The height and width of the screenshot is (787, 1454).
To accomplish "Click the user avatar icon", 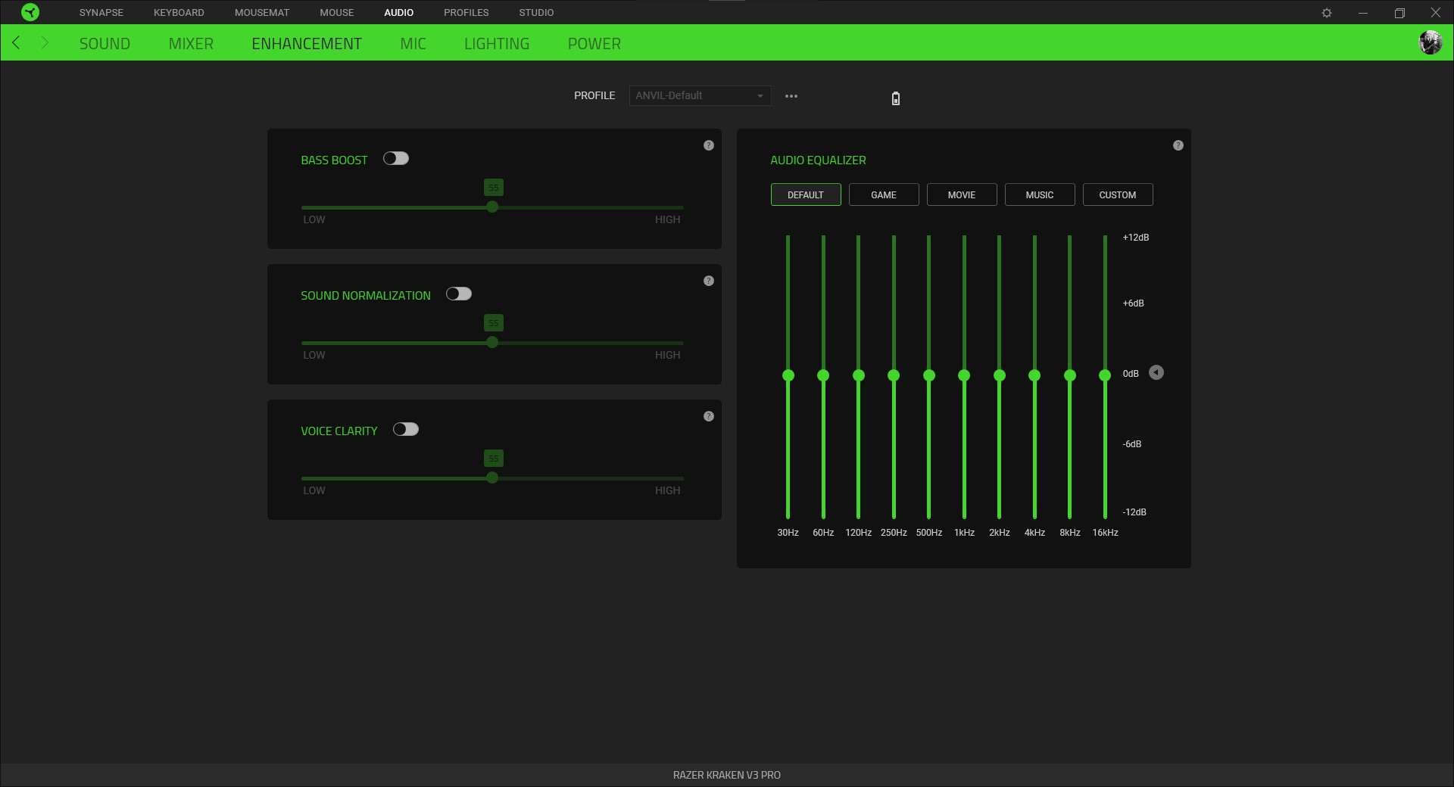I will pyautogui.click(x=1431, y=42).
